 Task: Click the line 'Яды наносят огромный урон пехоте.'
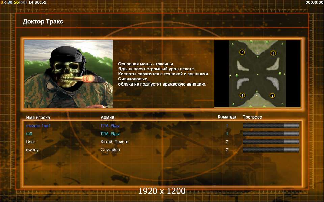(x=156, y=69)
